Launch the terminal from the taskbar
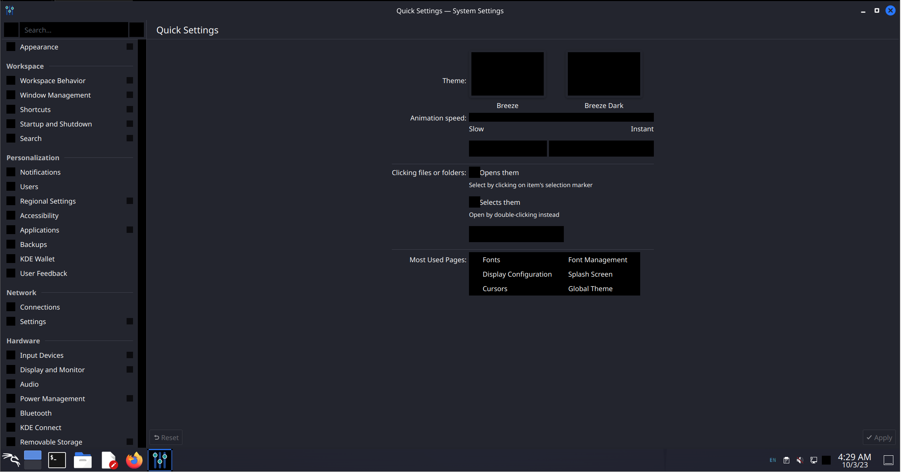Image resolution: width=901 pixels, height=473 pixels. click(57, 460)
